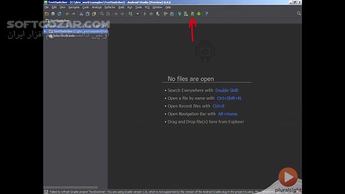Click the small green Android toolbar icon
The width and height of the screenshot is (345, 194).
193,14
